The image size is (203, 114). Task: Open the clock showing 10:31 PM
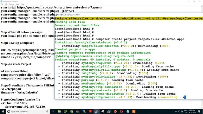[x=192, y=111]
